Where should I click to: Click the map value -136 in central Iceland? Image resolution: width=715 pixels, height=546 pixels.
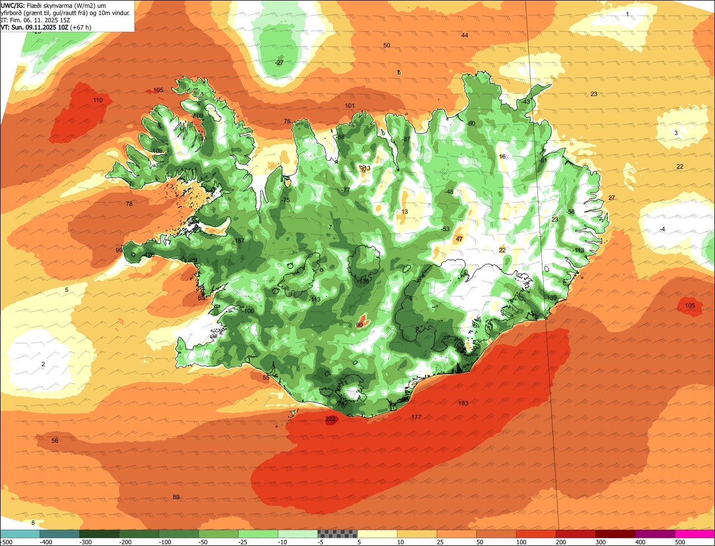coord(363,281)
